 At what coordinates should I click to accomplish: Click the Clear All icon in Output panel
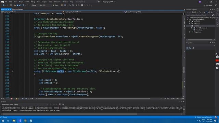pyautogui.click(x=60, y=104)
